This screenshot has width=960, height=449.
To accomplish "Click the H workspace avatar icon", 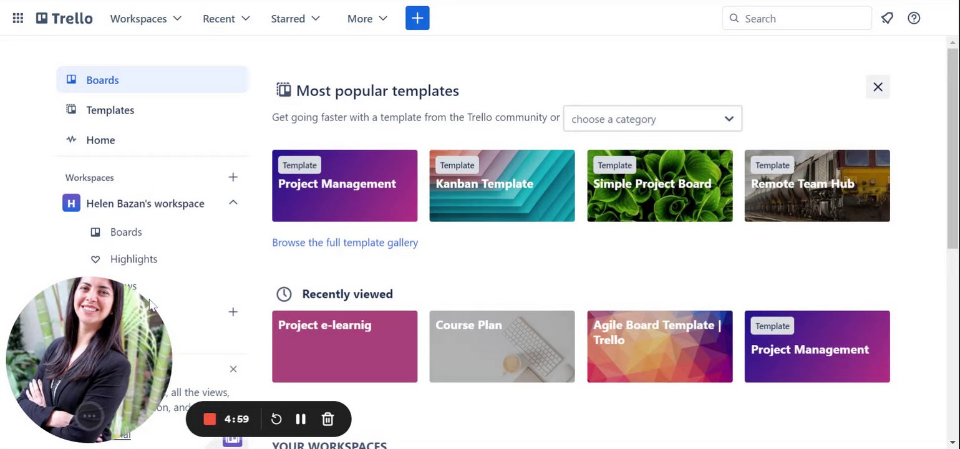I will (71, 203).
